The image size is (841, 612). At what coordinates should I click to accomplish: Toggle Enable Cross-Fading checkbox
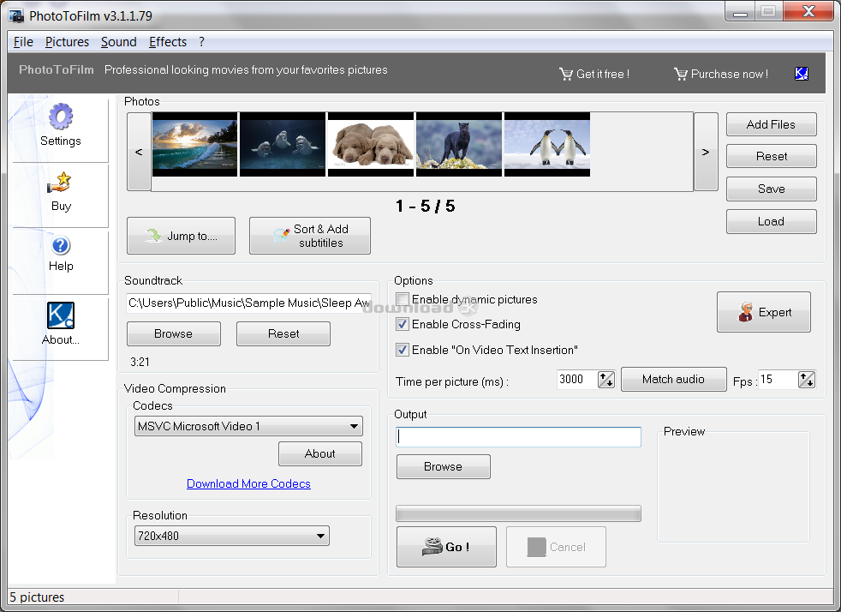(x=403, y=324)
